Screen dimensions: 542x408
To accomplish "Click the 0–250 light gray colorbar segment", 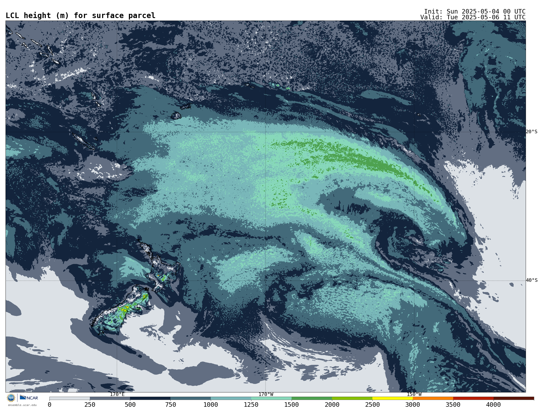I will [70, 398].
